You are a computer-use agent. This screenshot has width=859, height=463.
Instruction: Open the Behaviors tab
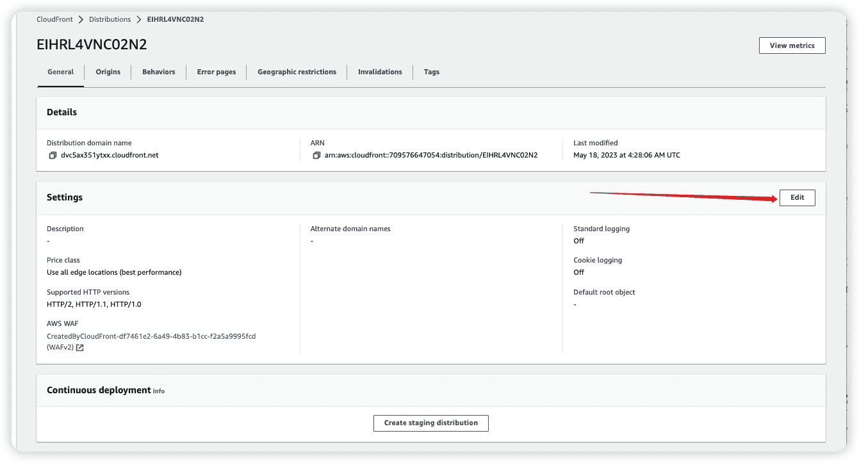159,72
